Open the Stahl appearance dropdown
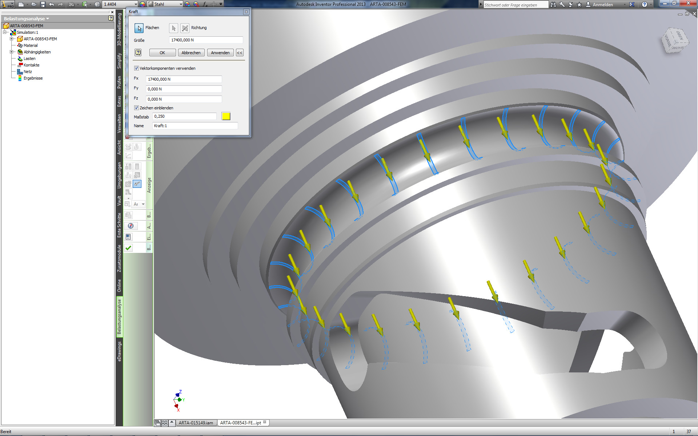This screenshot has width=698, height=436. pos(181,4)
